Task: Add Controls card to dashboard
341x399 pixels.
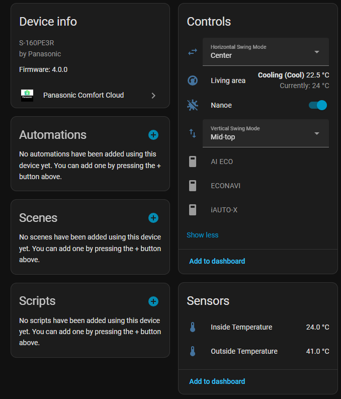Action: click(217, 261)
